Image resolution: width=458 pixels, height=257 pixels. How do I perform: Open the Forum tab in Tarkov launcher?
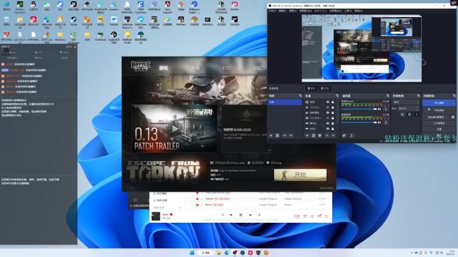(x=256, y=68)
